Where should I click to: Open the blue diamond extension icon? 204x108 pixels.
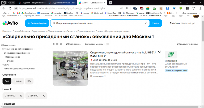[174, 8]
